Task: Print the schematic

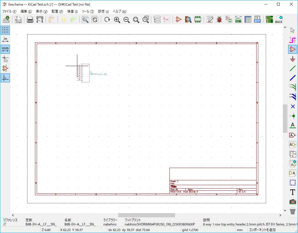Action: tap(30, 19)
